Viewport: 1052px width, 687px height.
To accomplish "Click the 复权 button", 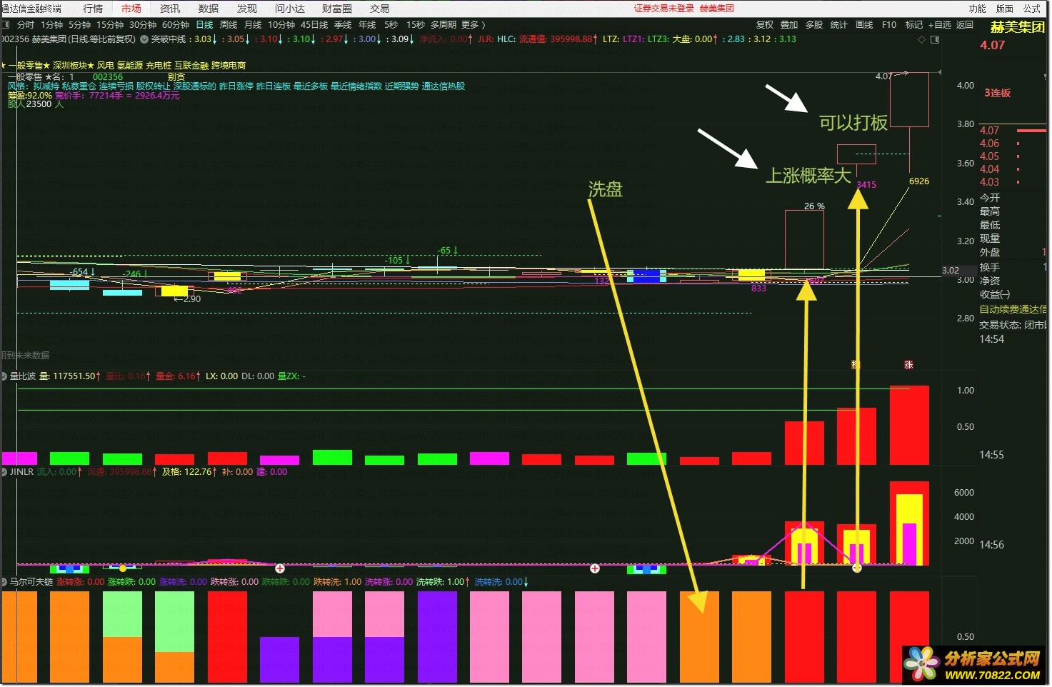I will coord(765,25).
